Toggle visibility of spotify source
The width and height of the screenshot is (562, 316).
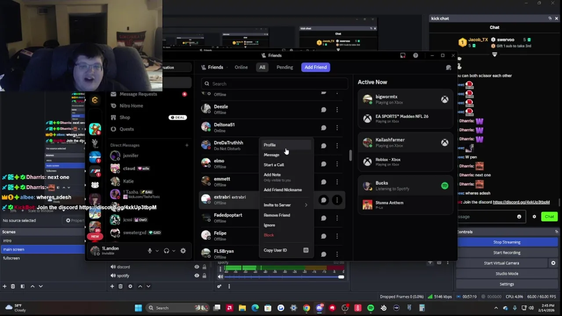pyautogui.click(x=197, y=276)
